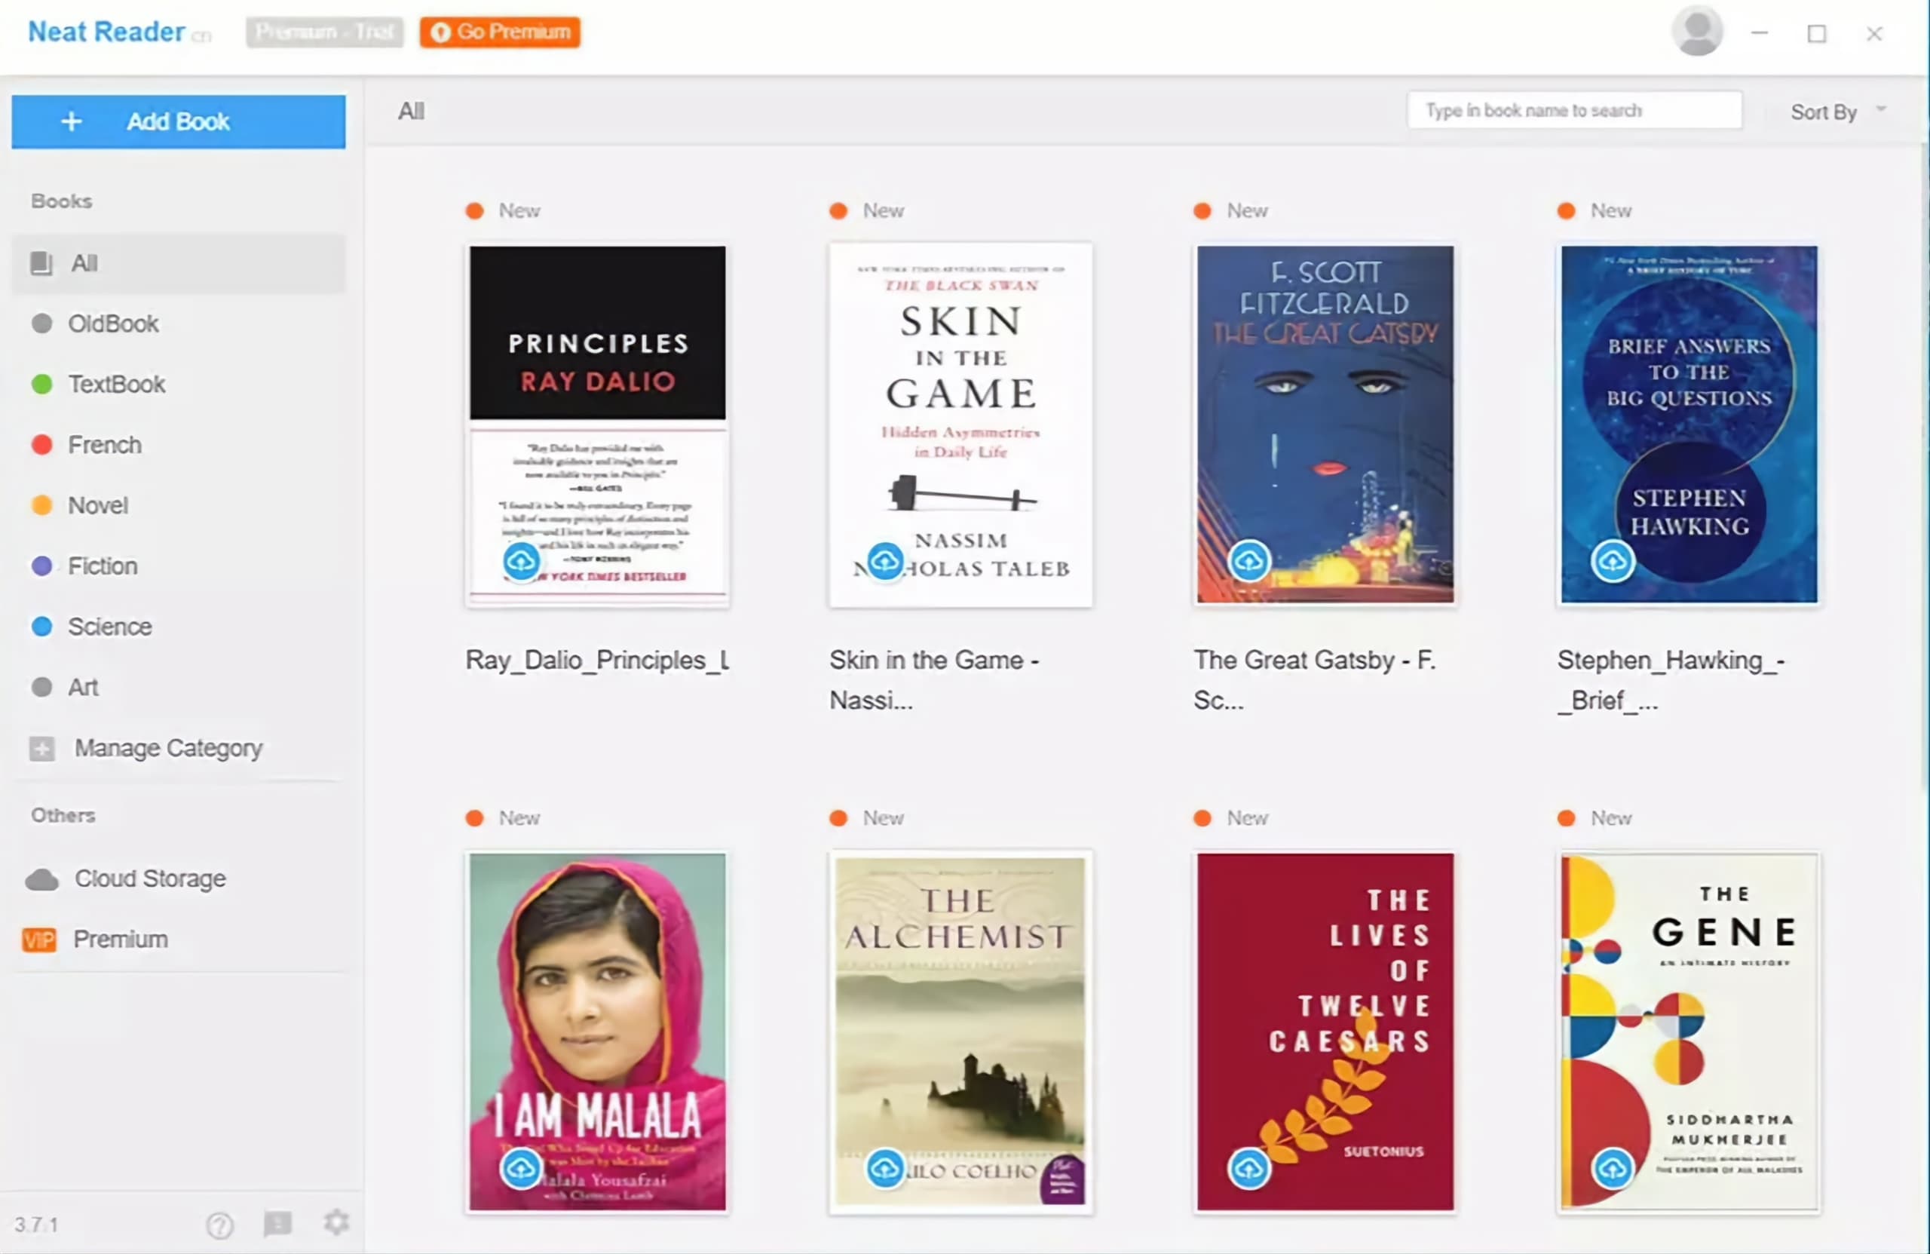Click the Cloud Storage cloud icon
The image size is (1930, 1254).
pos(42,879)
